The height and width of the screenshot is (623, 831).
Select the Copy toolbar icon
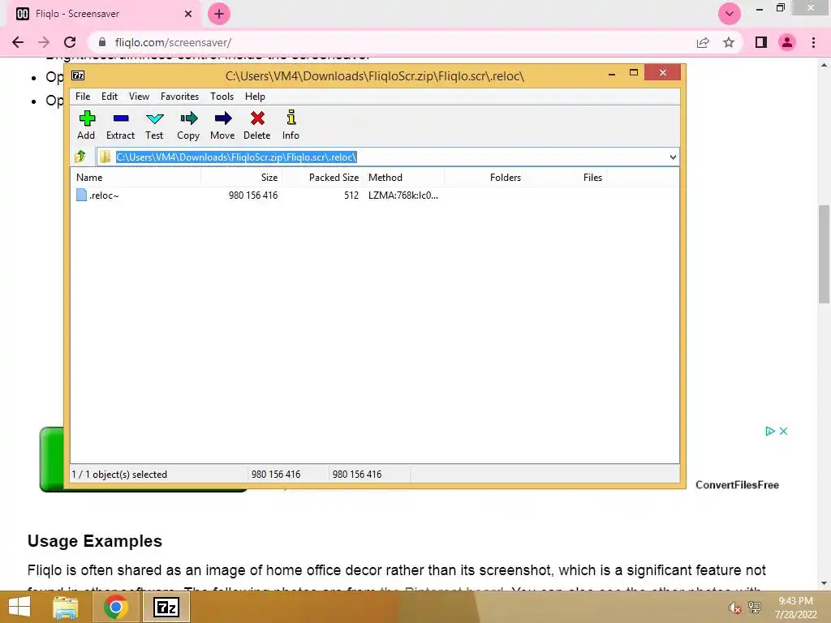[188, 125]
